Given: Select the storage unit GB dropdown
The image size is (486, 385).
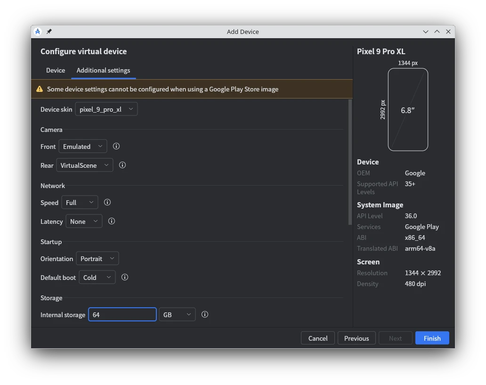Looking at the screenshot, I should pos(177,315).
